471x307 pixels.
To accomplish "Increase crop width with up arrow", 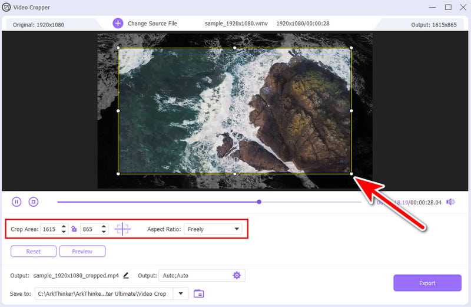I will coord(64,226).
